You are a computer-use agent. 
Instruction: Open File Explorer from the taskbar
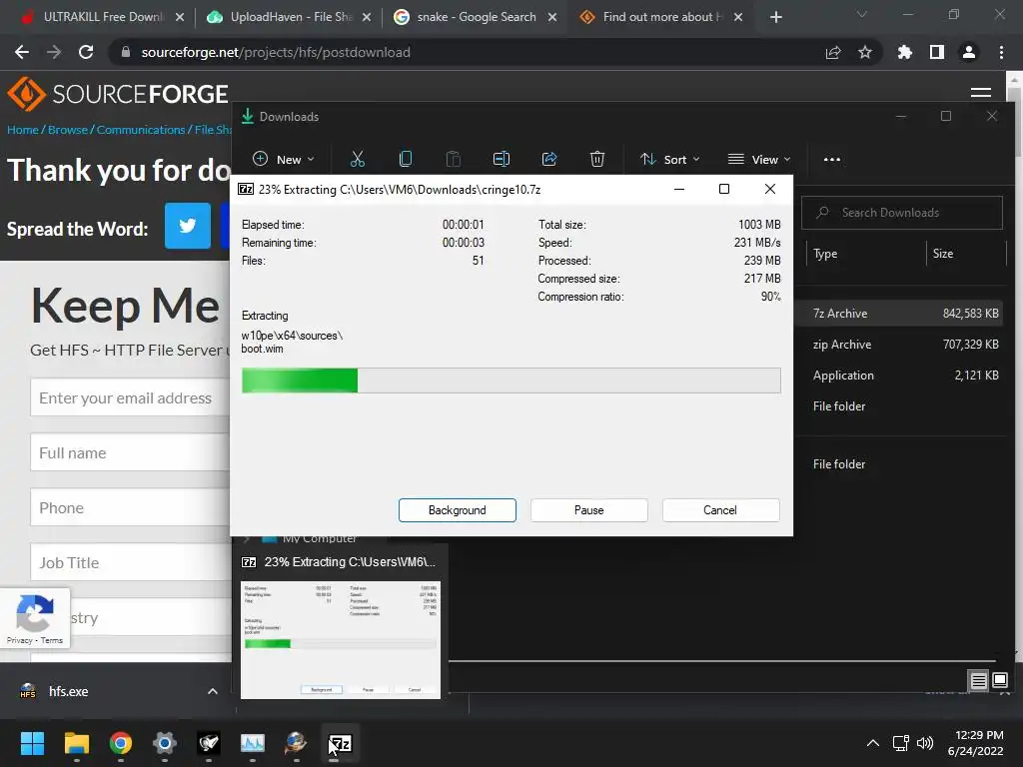[x=76, y=743]
